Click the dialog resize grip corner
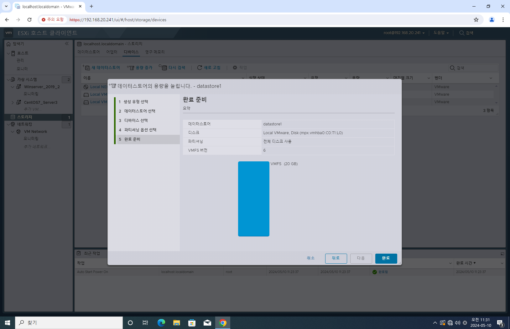The width and height of the screenshot is (510, 329). point(400,263)
